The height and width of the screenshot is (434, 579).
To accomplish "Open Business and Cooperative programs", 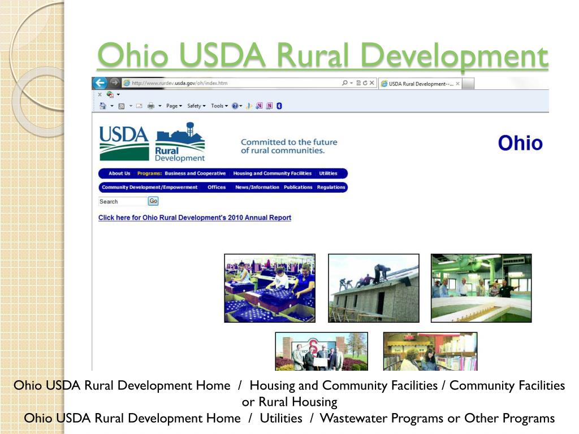I will pyautogui.click(x=195, y=173).
